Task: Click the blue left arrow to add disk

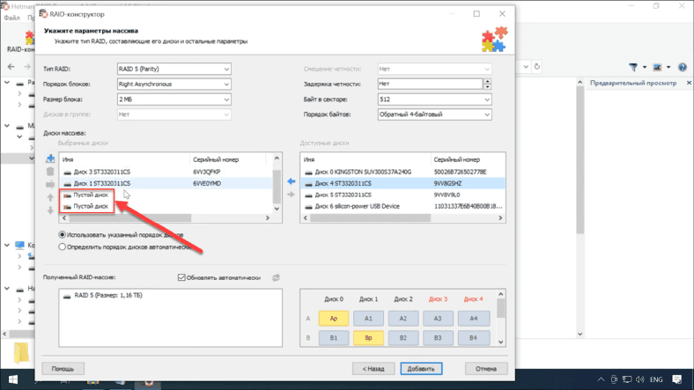Action: click(x=291, y=181)
